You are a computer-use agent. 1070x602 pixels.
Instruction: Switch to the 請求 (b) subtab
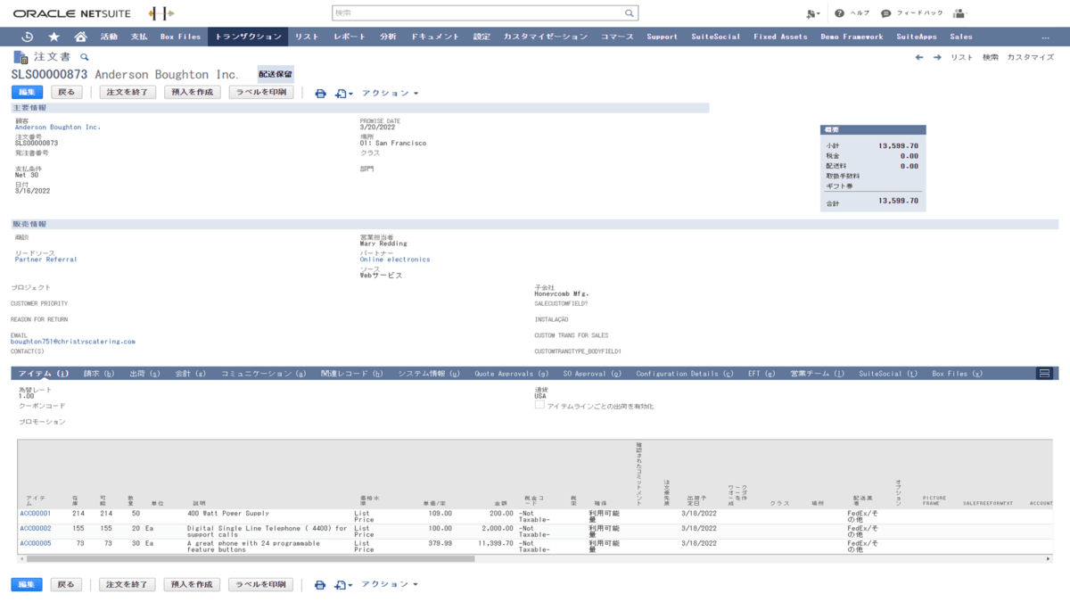(x=99, y=374)
